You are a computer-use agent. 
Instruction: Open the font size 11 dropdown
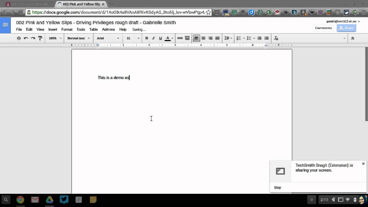click(x=133, y=38)
